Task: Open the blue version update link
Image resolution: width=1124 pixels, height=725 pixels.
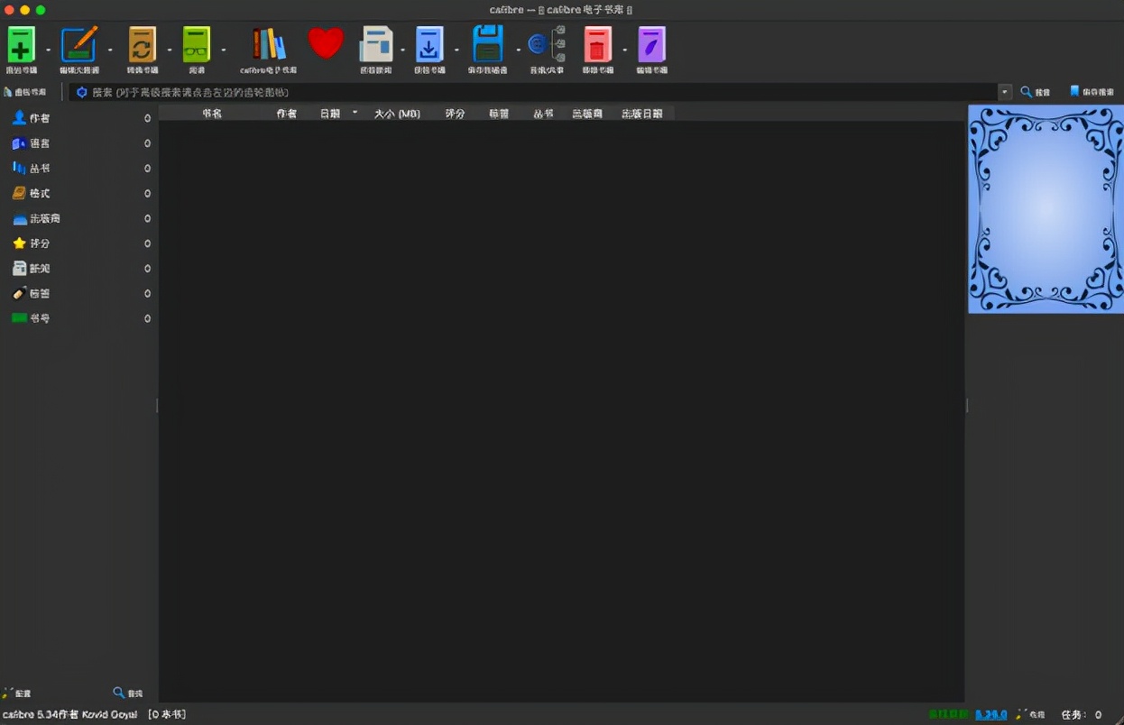Action: pos(990,714)
